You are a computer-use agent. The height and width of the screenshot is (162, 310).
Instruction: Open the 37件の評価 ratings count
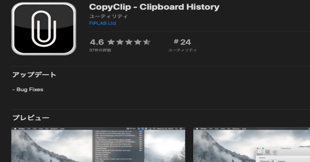coord(100,50)
